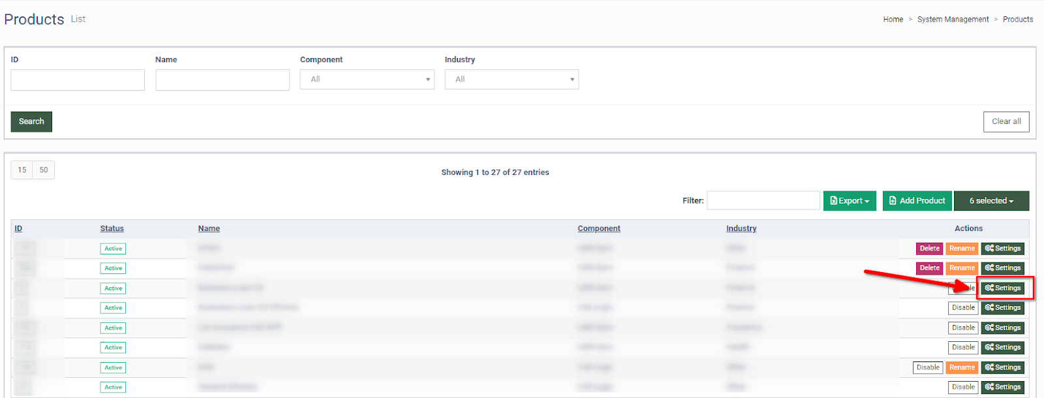This screenshot has width=1044, height=398.
Task: Open Settings for the first product row
Action: [x=1003, y=249]
